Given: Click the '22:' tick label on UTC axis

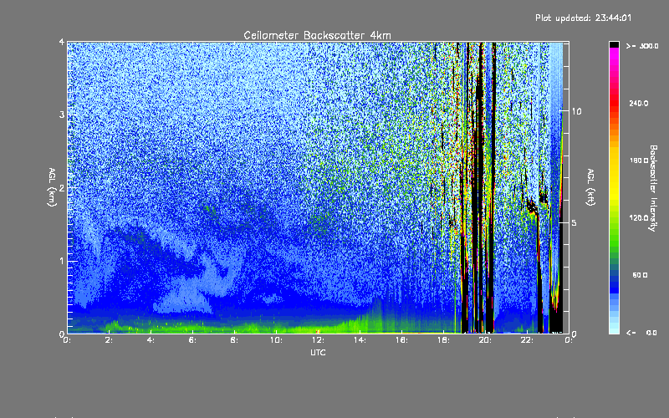Looking at the screenshot, I should [x=527, y=340].
